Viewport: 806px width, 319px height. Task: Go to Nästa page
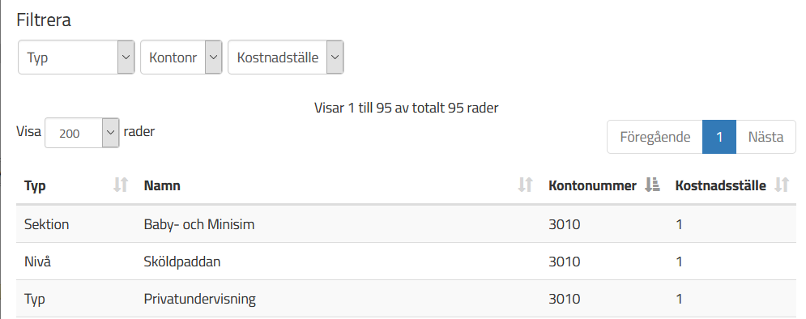pyautogui.click(x=766, y=137)
